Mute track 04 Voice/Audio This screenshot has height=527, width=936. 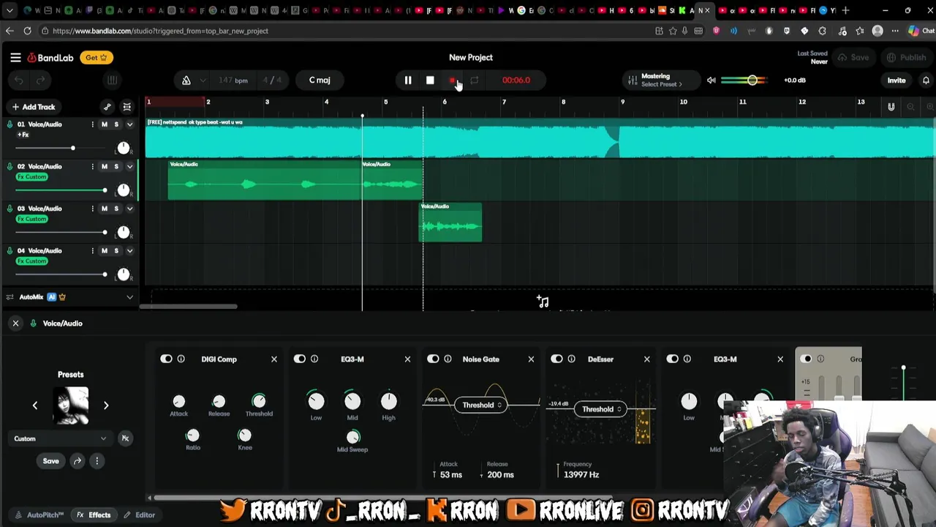click(x=104, y=251)
